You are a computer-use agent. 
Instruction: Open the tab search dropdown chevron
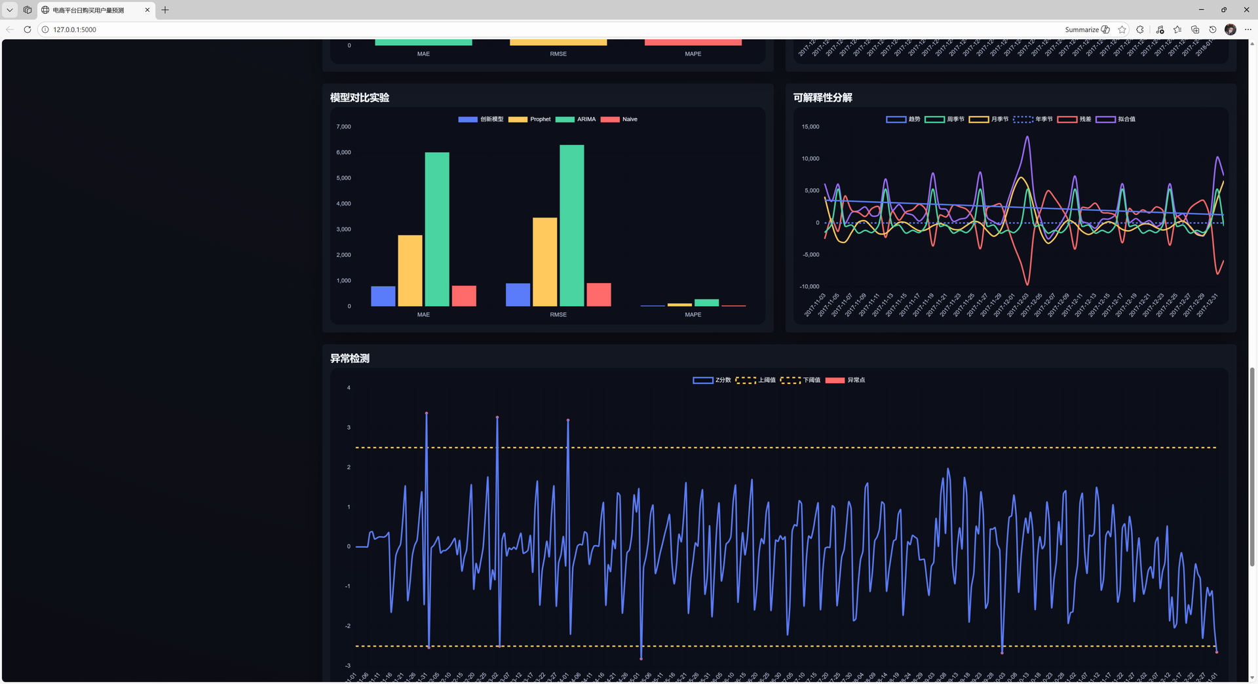(10, 10)
